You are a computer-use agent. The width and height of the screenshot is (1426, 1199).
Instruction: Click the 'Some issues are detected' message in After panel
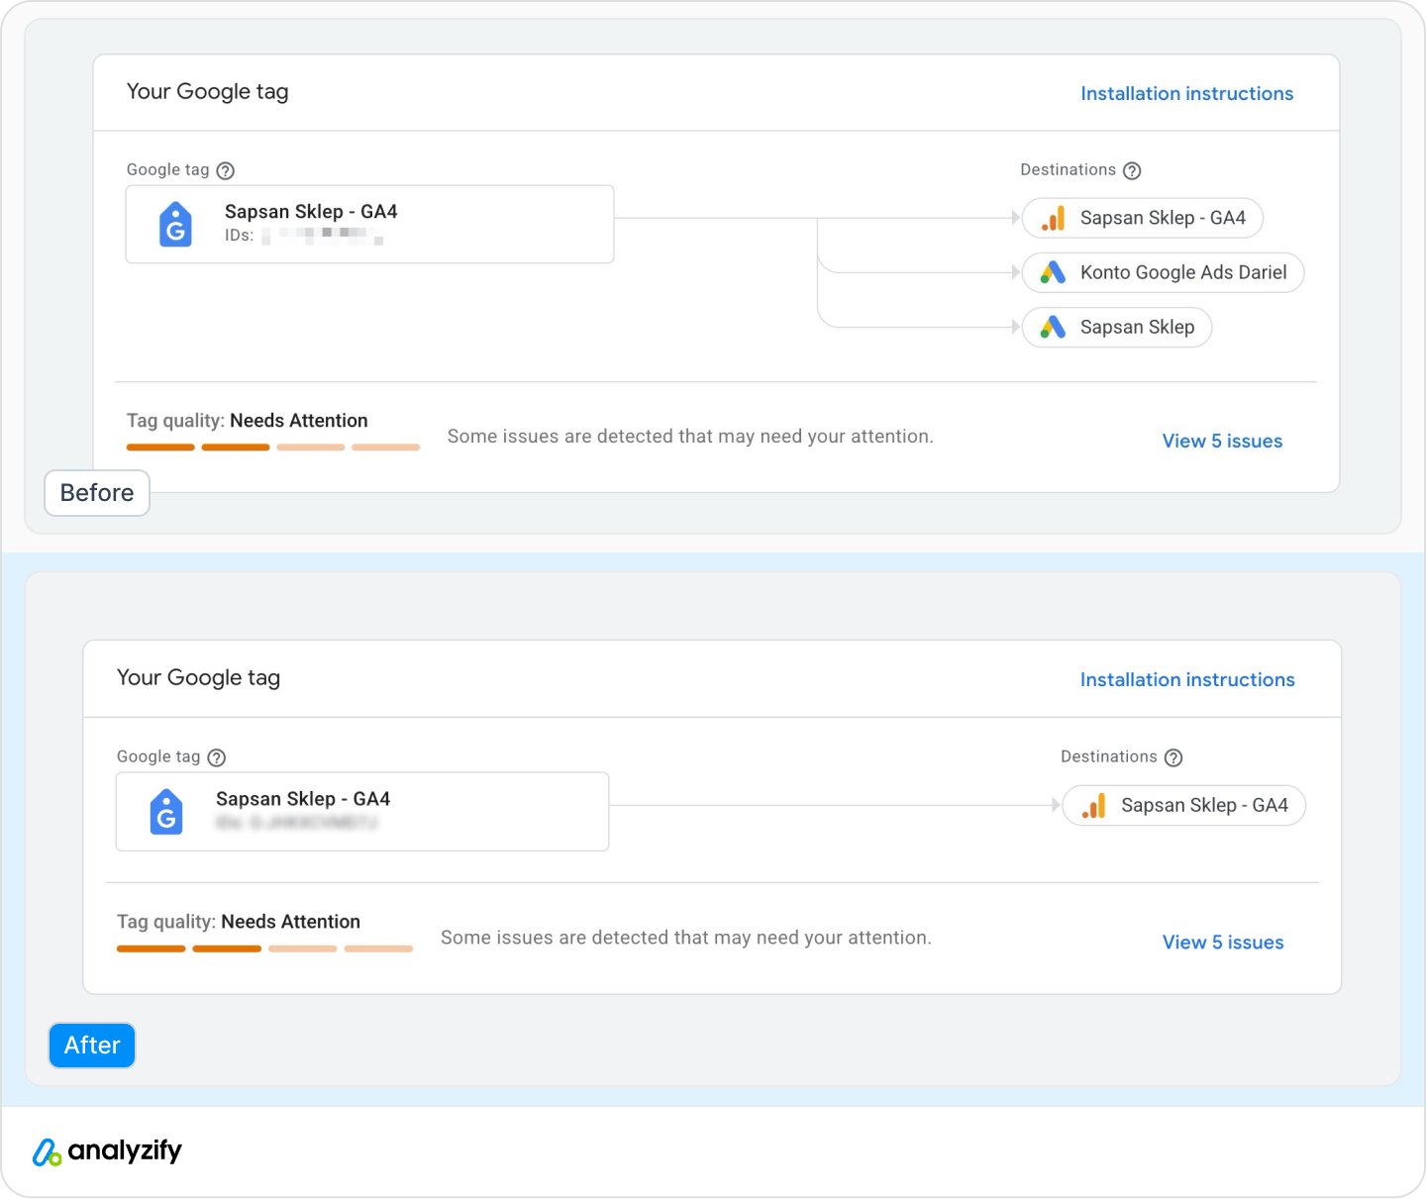click(x=686, y=938)
